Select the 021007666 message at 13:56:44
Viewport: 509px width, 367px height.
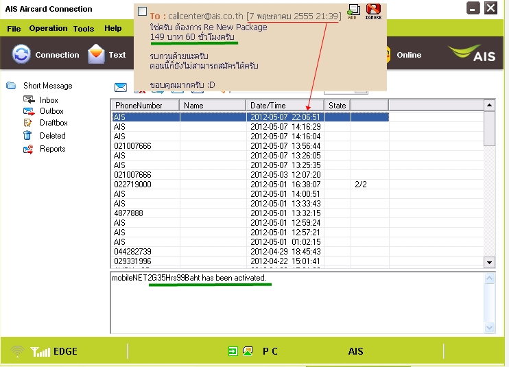(x=250, y=146)
